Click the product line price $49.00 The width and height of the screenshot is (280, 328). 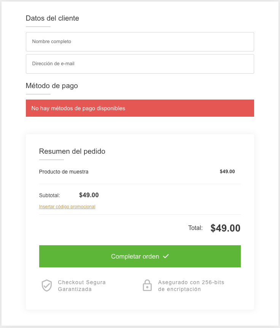(227, 172)
